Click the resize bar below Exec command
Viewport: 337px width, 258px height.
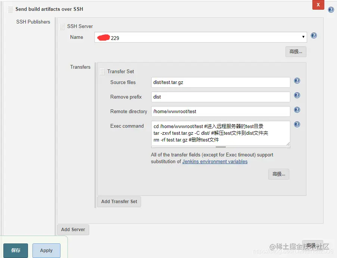[221, 147]
